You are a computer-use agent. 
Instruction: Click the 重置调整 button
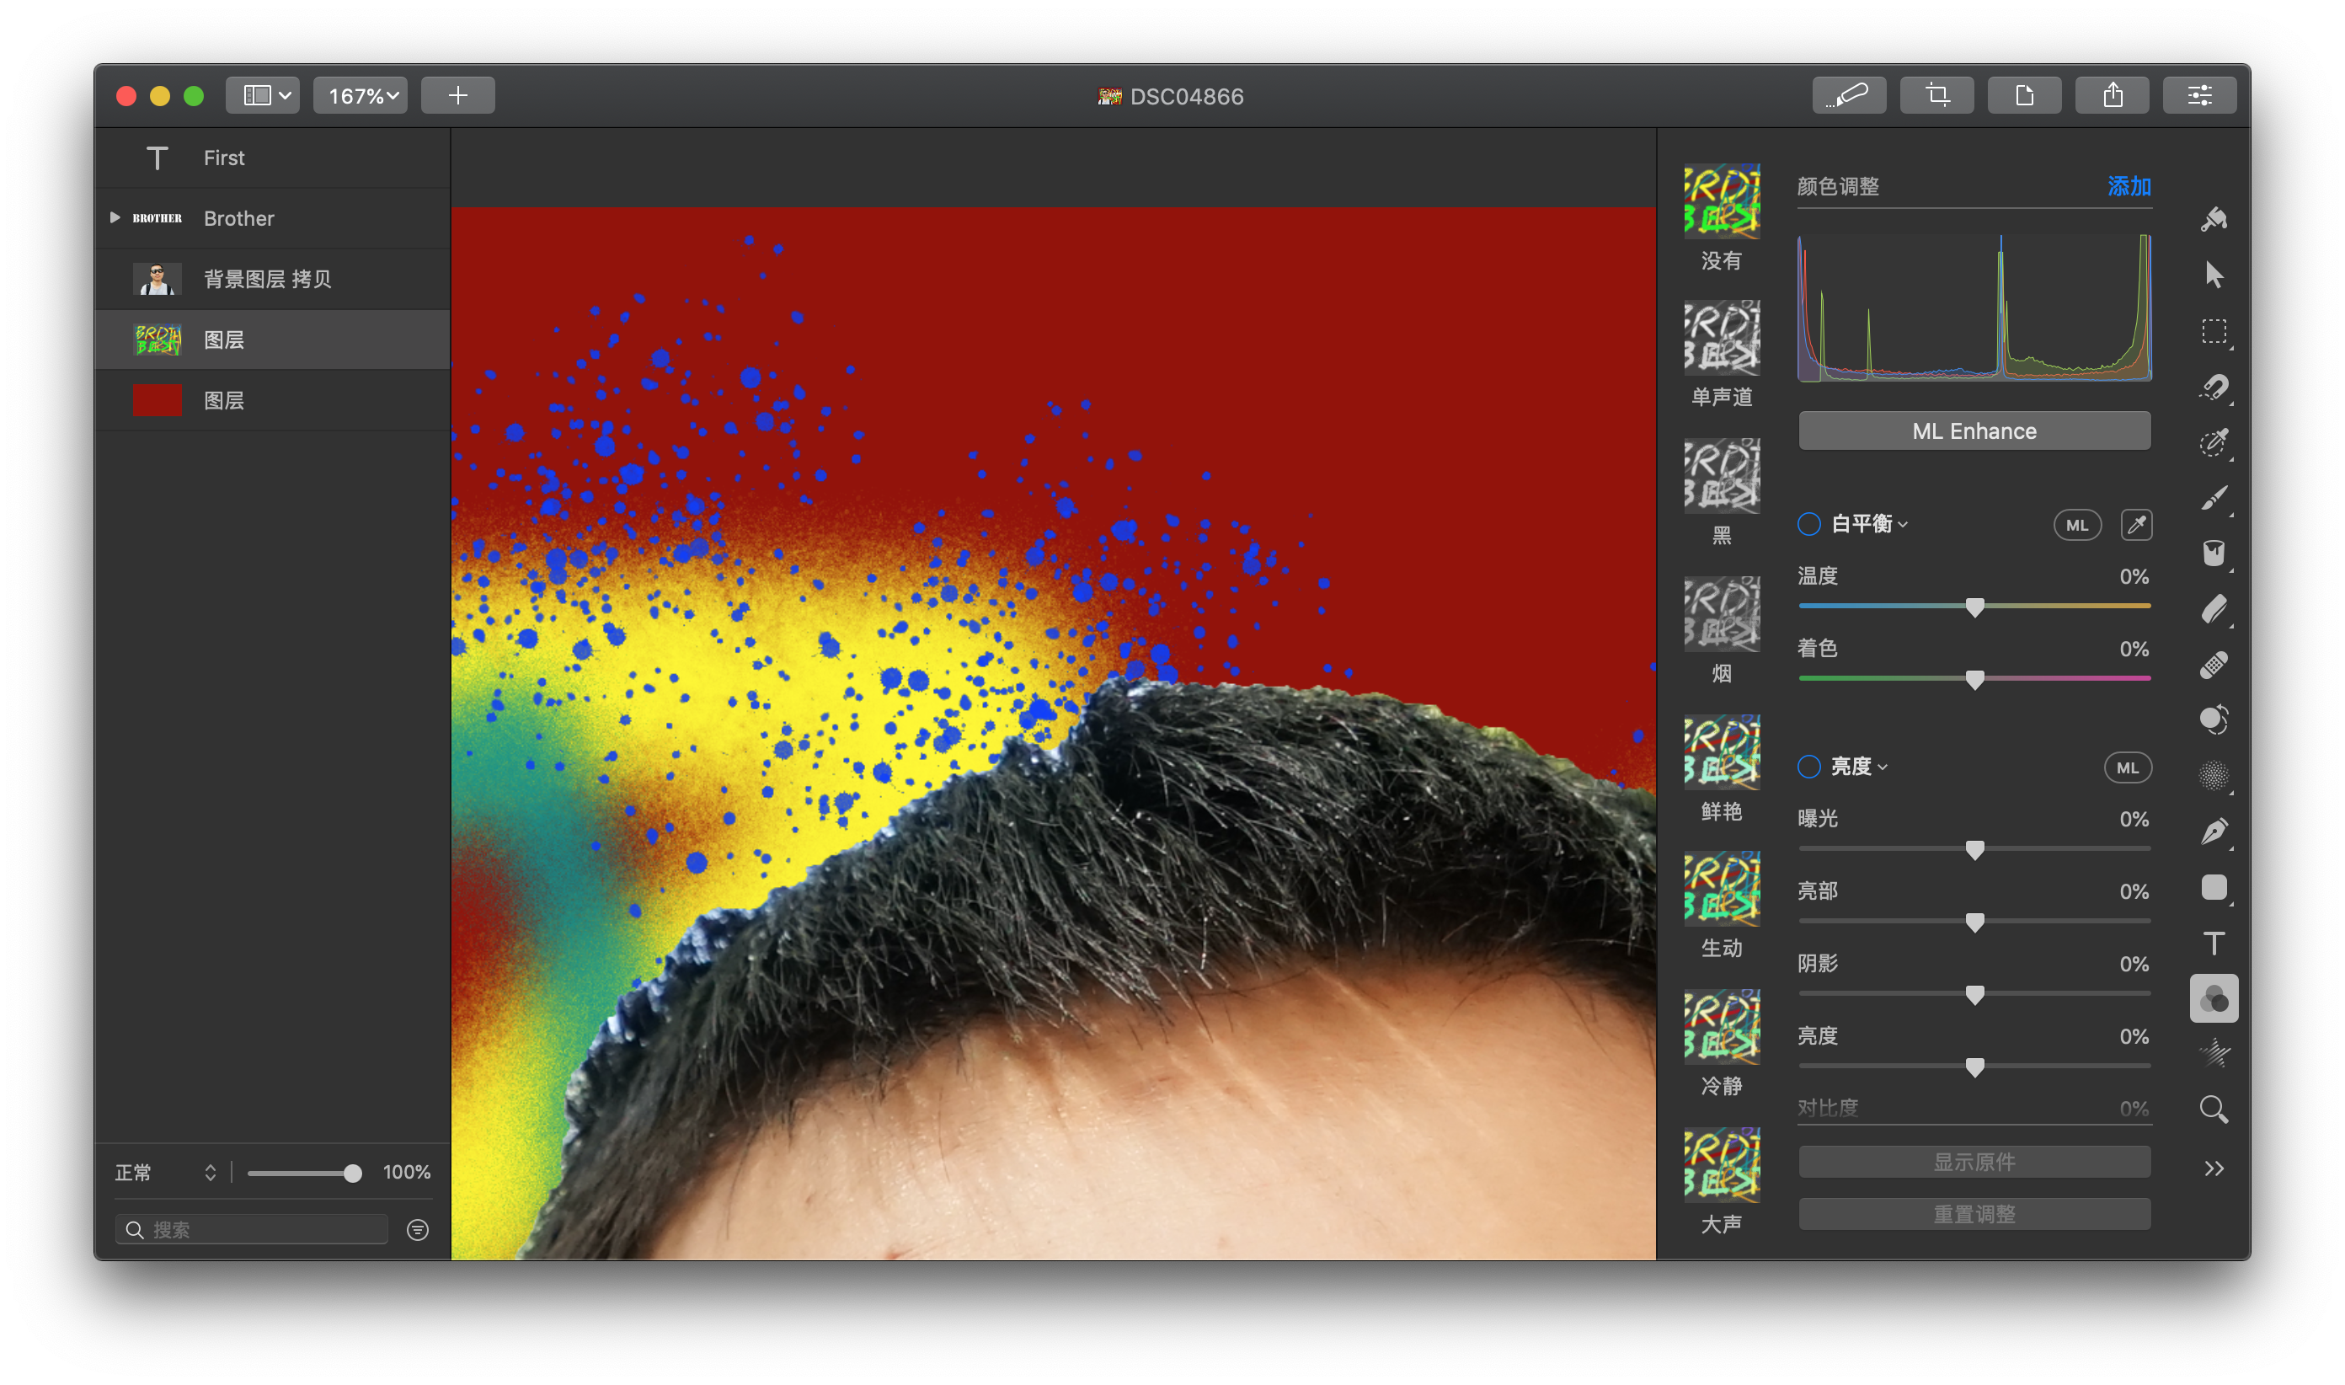1974,1215
